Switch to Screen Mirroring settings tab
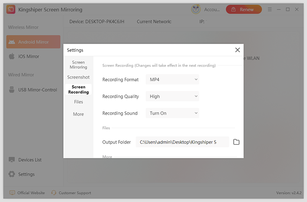Screen dimensions: 307x202 click(x=78, y=65)
